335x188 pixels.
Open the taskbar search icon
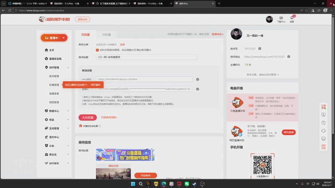coord(141,184)
